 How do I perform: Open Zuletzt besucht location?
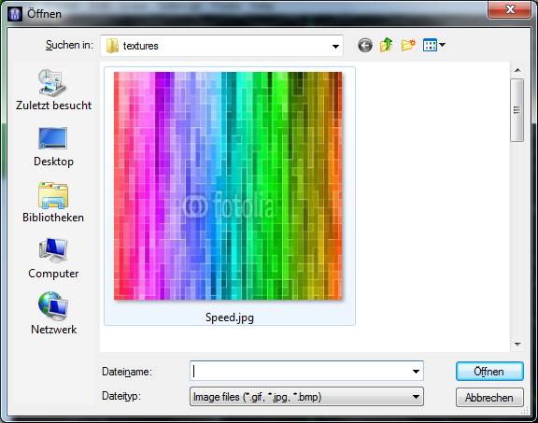[x=53, y=90]
